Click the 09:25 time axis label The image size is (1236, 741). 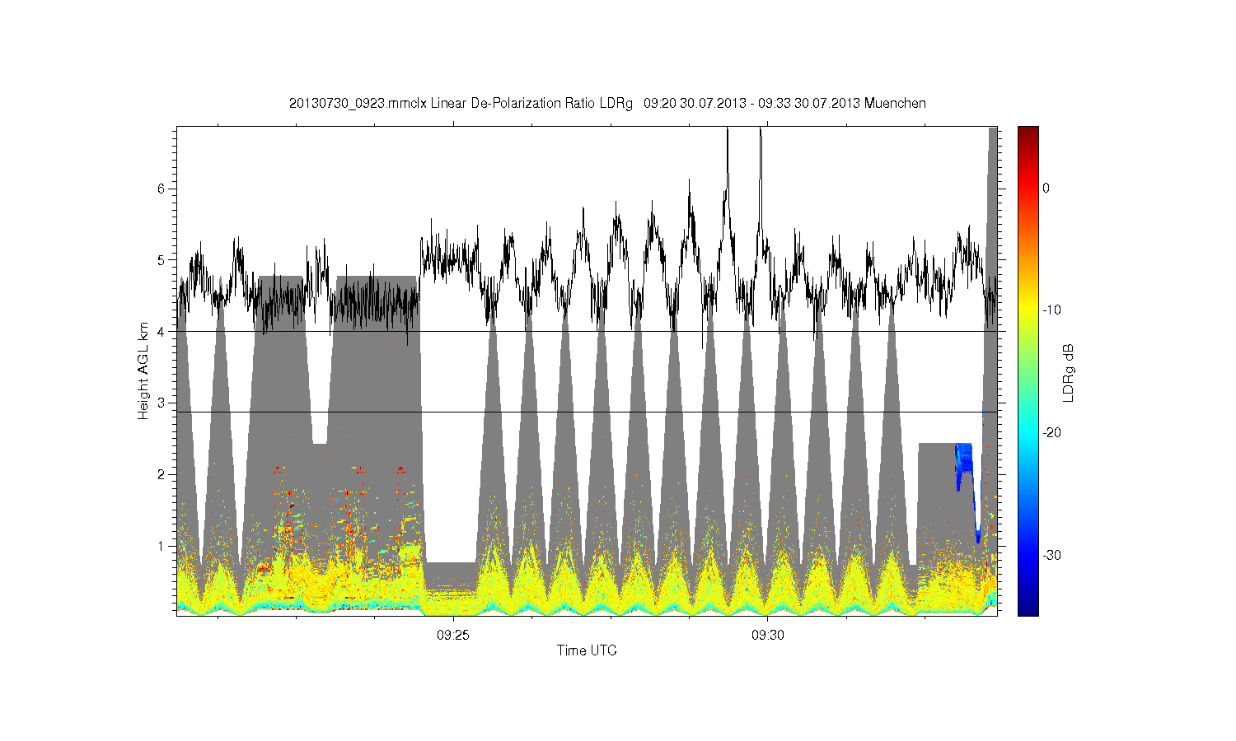click(452, 635)
